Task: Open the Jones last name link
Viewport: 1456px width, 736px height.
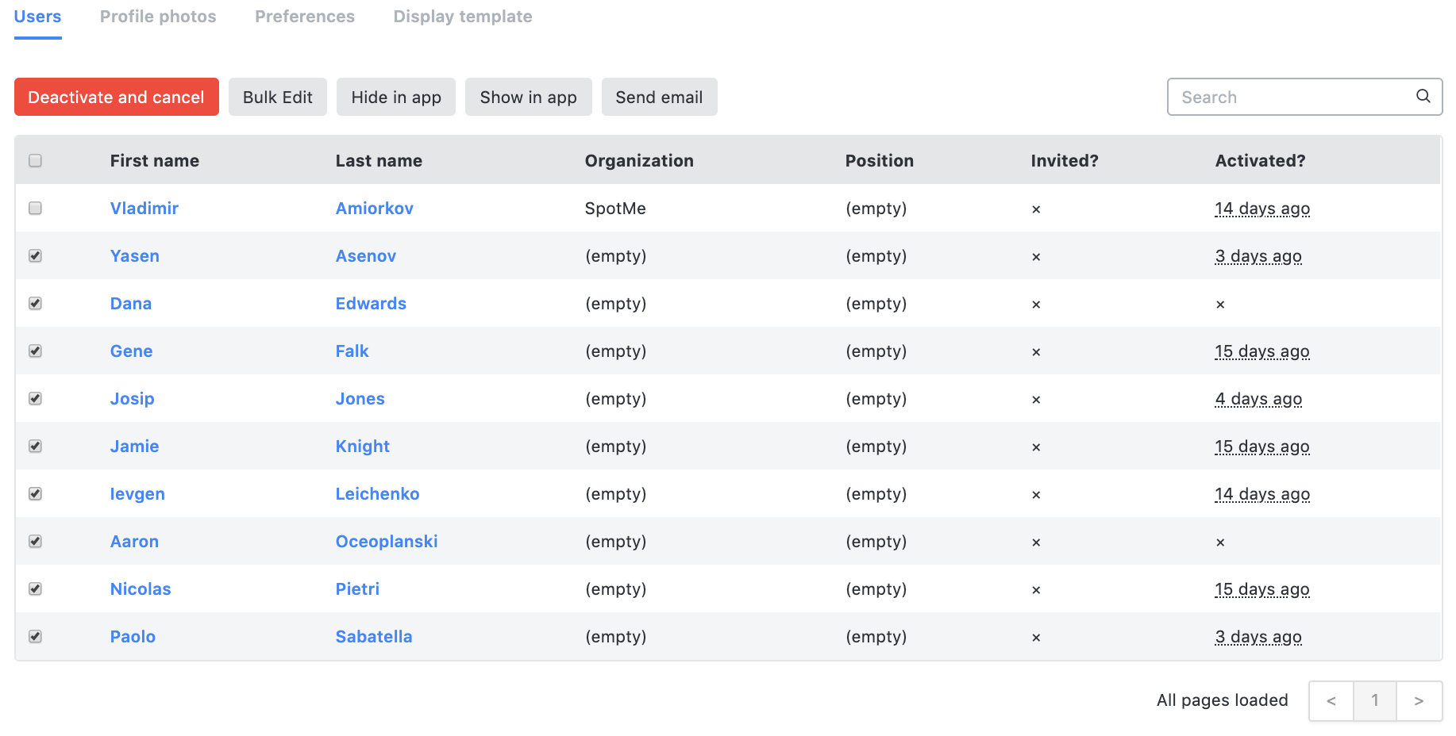Action: tap(360, 399)
